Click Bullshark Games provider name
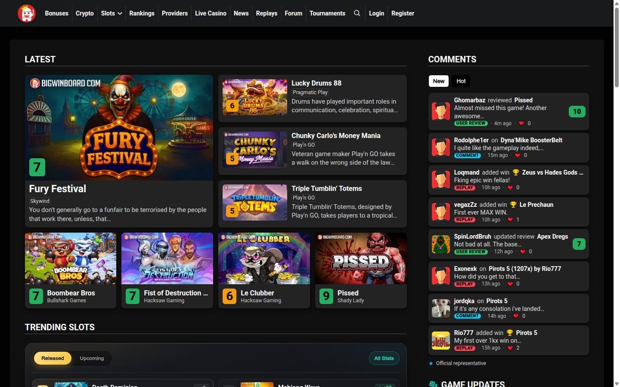620x387 pixels. (66, 301)
